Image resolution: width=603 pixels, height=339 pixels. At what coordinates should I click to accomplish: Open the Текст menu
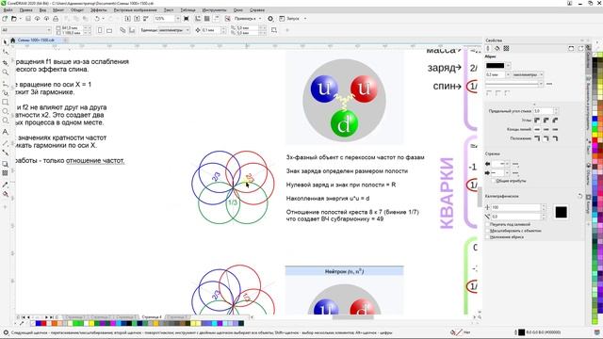(x=169, y=10)
